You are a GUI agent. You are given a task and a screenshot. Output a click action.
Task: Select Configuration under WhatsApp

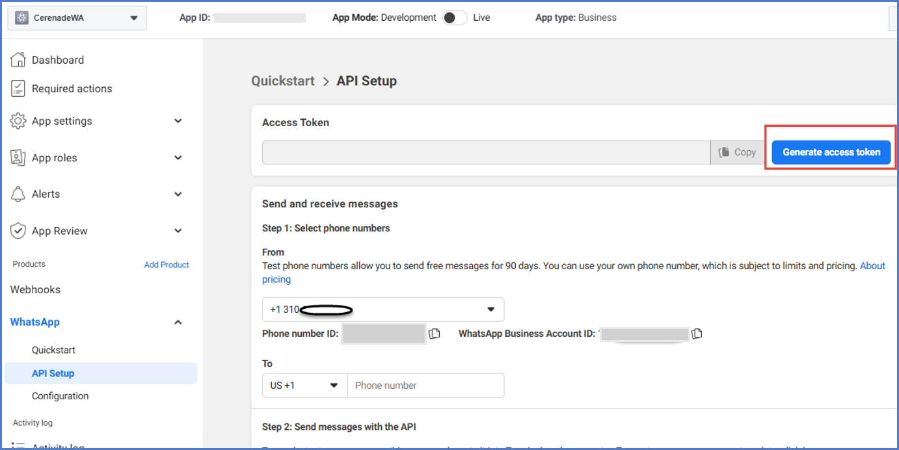(60, 396)
